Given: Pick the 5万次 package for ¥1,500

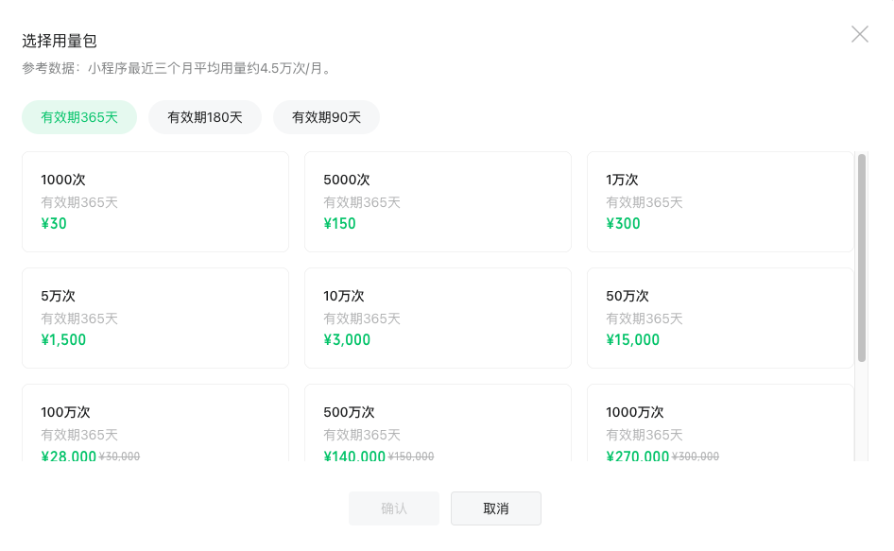Looking at the screenshot, I should click(154, 317).
